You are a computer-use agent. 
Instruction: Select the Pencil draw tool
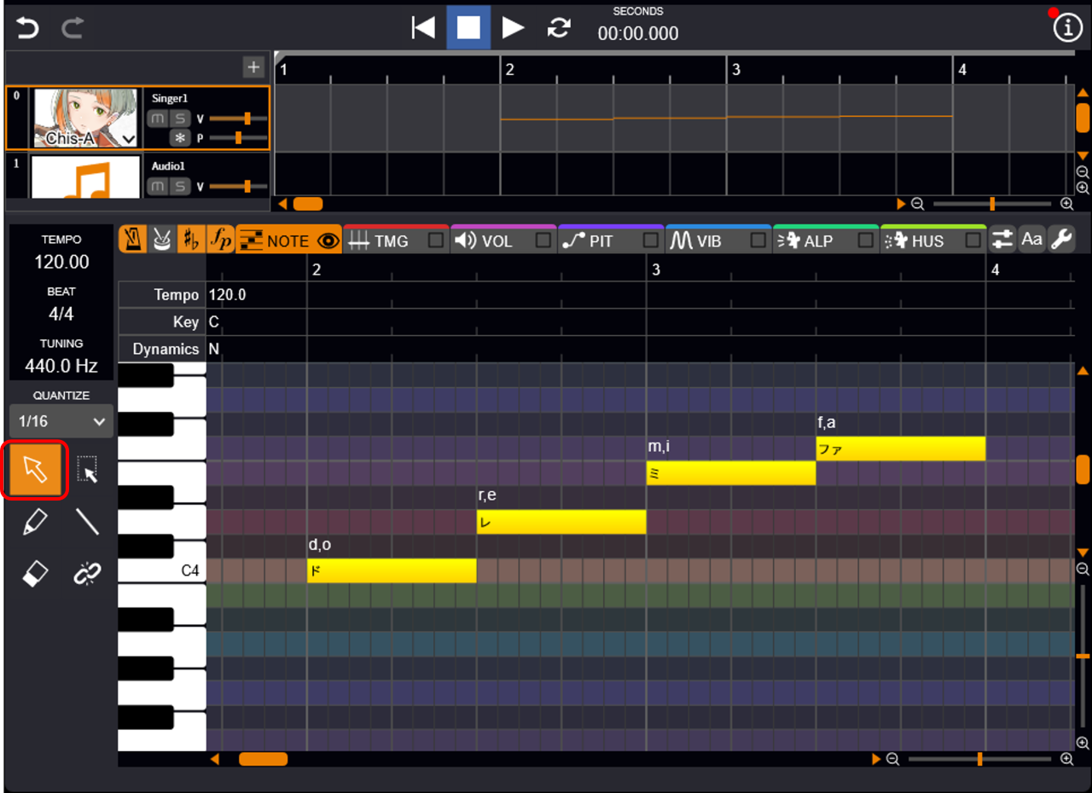pos(34,522)
